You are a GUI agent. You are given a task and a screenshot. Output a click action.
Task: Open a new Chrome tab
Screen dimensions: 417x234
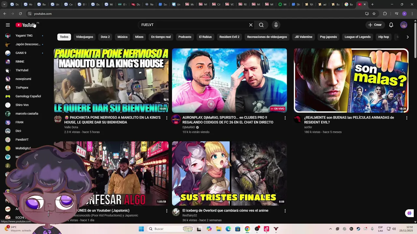click(372, 4)
